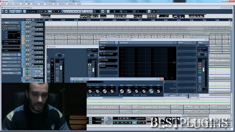The width and height of the screenshot is (235, 132).
Task: Open the Tiempo dropdown in the toolbar
Action: (127, 11)
